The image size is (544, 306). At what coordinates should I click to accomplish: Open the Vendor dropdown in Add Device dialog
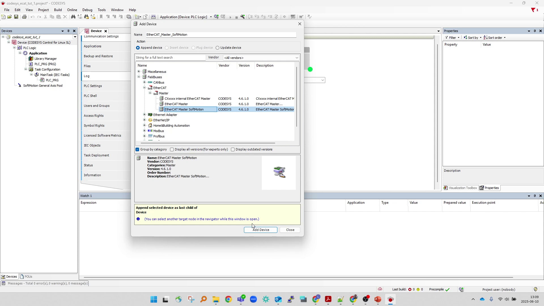pos(297,58)
